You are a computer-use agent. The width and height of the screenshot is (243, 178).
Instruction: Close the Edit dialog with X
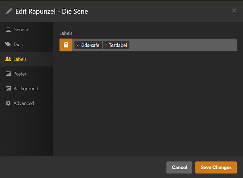[234, 11]
